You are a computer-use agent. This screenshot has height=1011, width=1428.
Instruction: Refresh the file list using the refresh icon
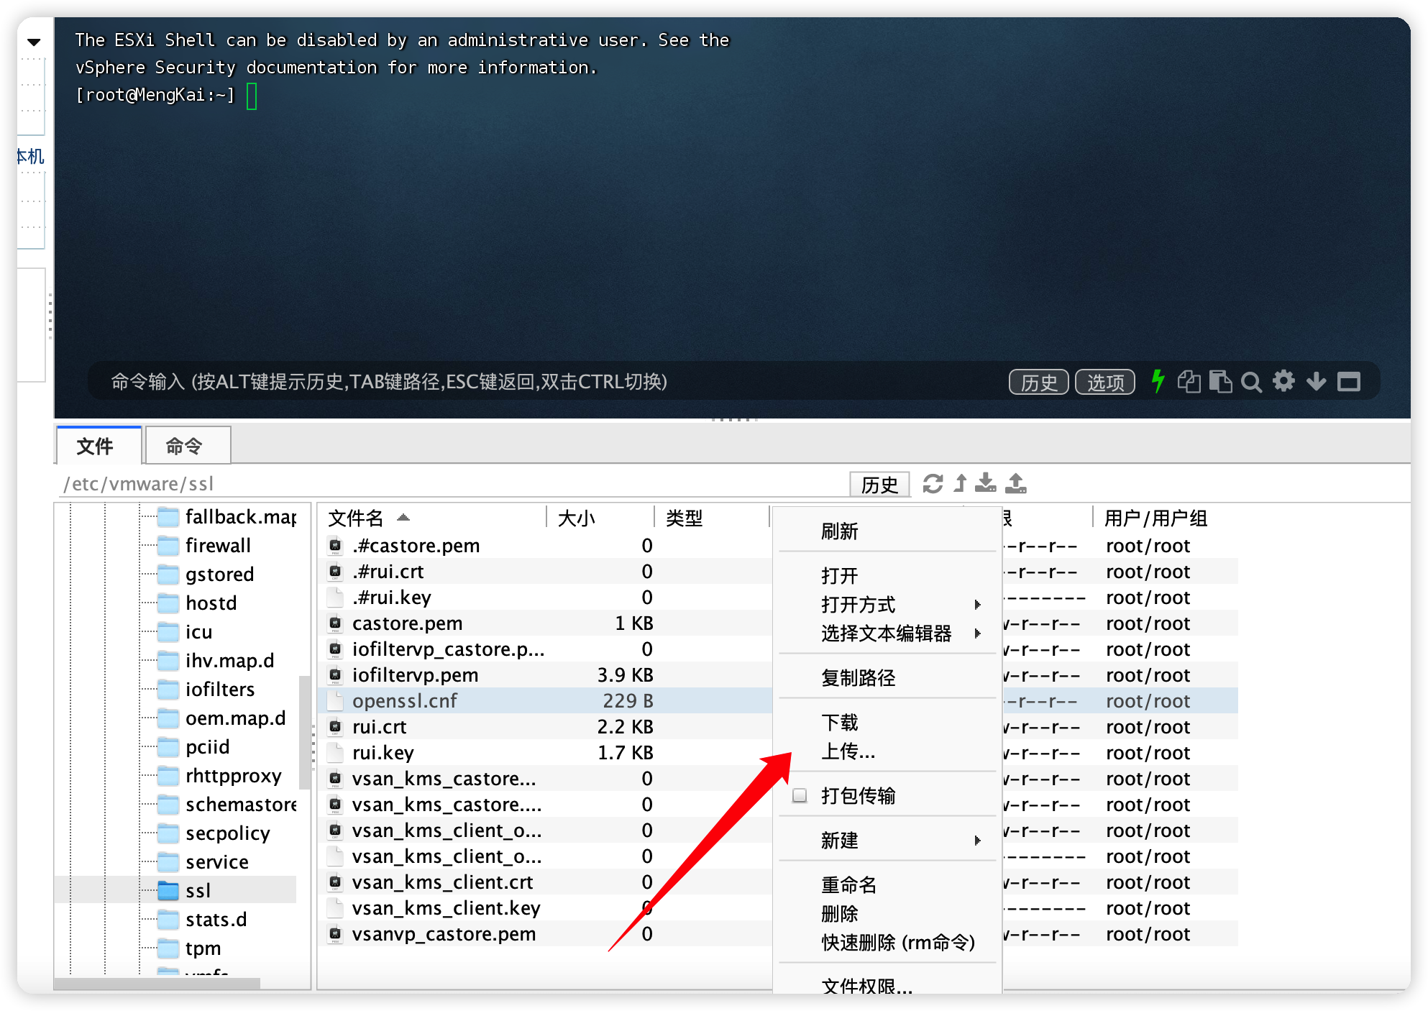[x=933, y=484]
